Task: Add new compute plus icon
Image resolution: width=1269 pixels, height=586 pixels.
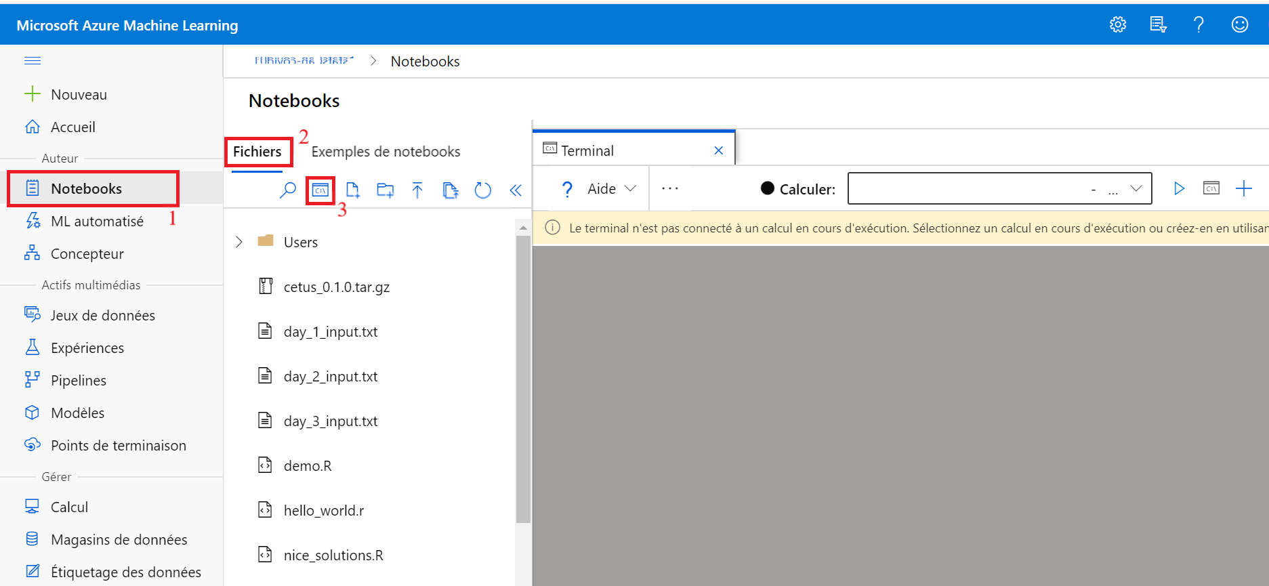Action: pos(1244,188)
